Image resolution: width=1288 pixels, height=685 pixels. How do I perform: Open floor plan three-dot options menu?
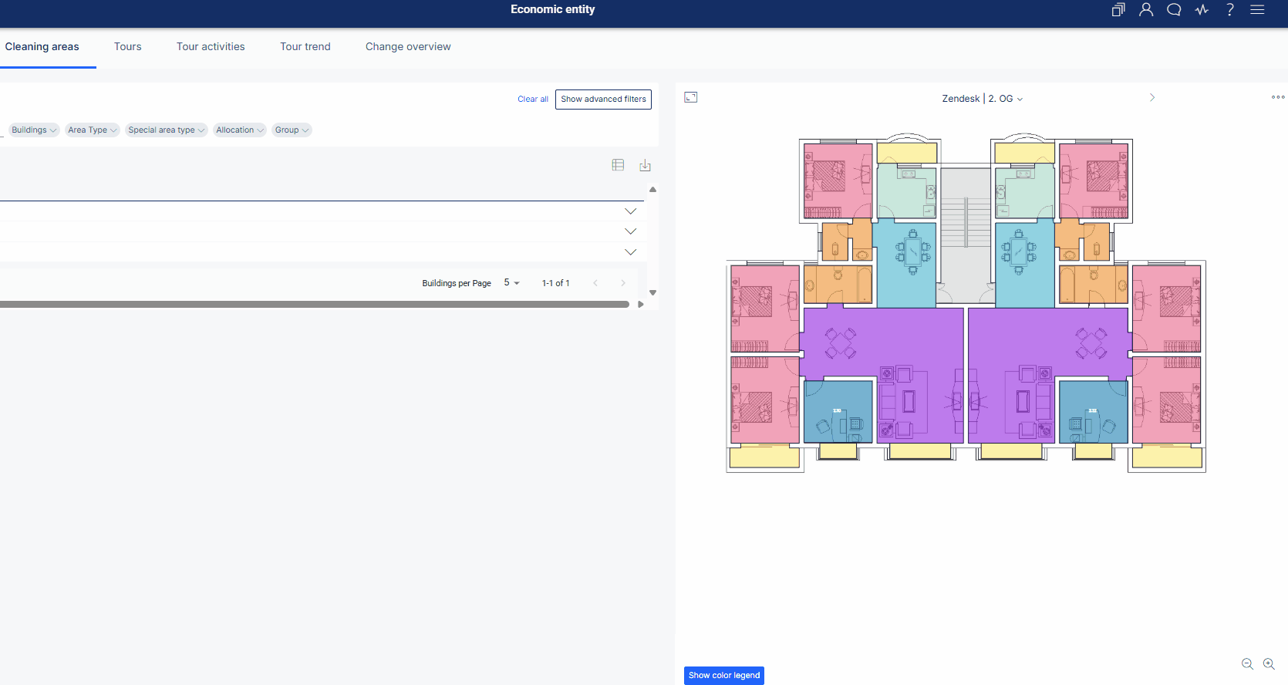click(x=1278, y=97)
